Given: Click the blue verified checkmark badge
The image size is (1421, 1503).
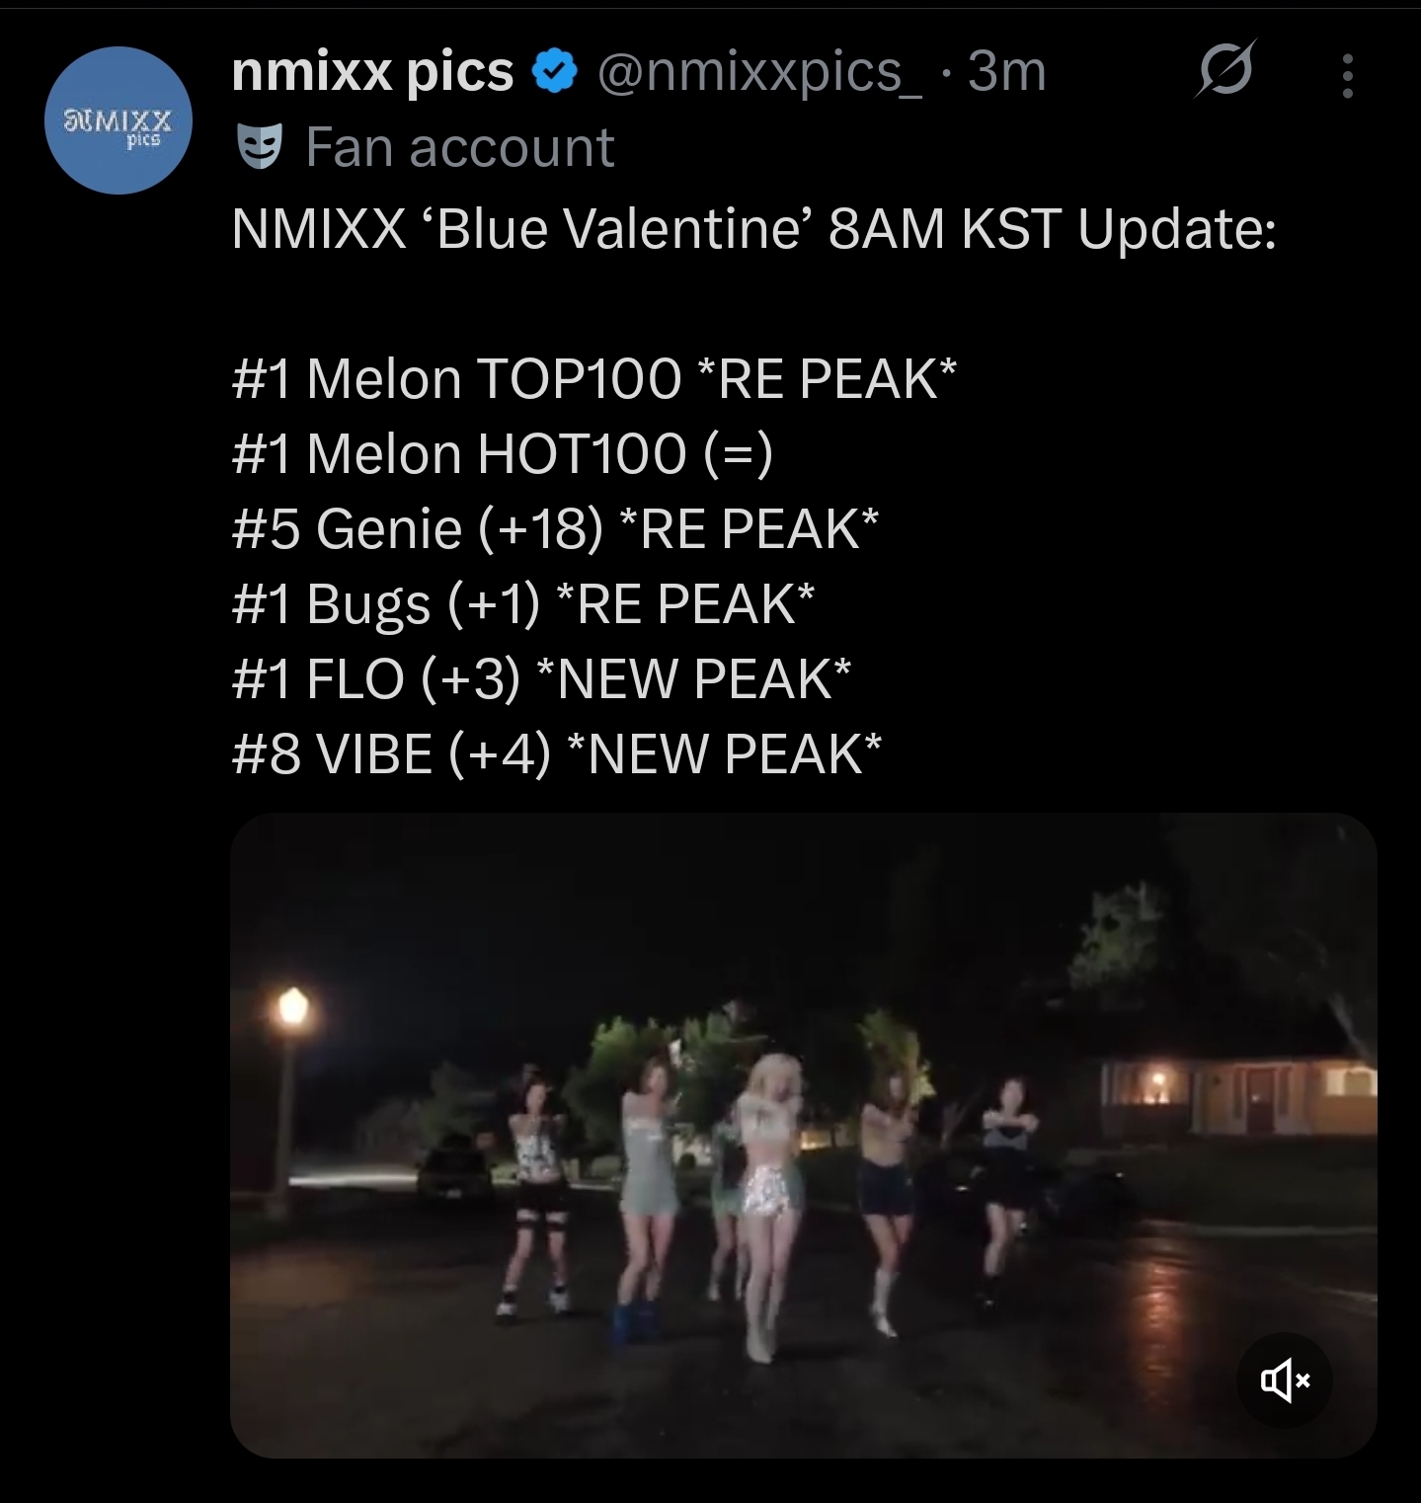Looking at the screenshot, I should 556,72.
